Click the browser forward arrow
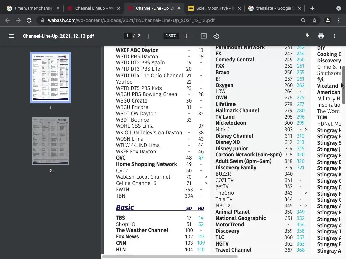The width and height of the screenshot is (346, 259). pyautogui.click(x=18, y=20)
